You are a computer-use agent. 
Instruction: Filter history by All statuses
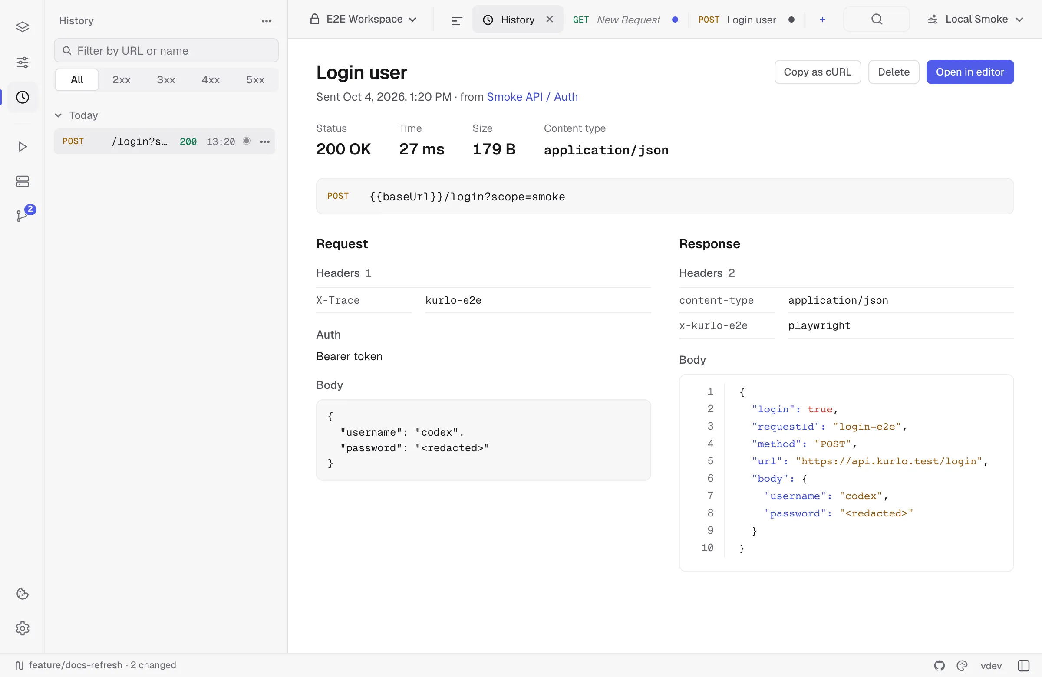77,80
